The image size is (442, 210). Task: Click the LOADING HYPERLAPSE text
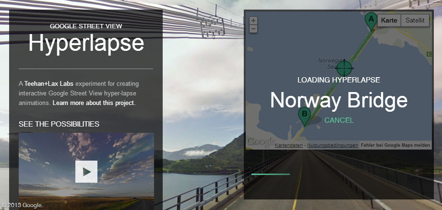coord(339,80)
